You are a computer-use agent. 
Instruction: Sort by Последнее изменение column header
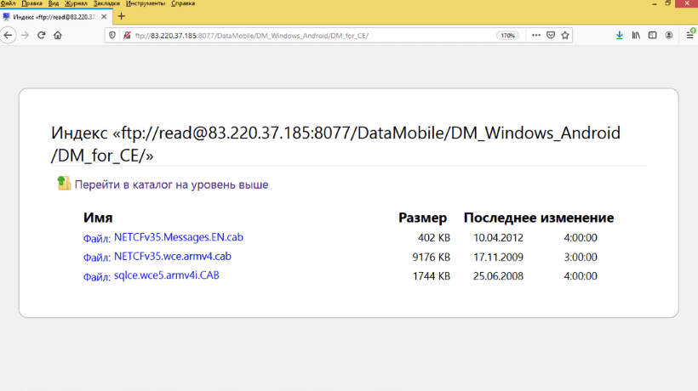click(x=539, y=218)
